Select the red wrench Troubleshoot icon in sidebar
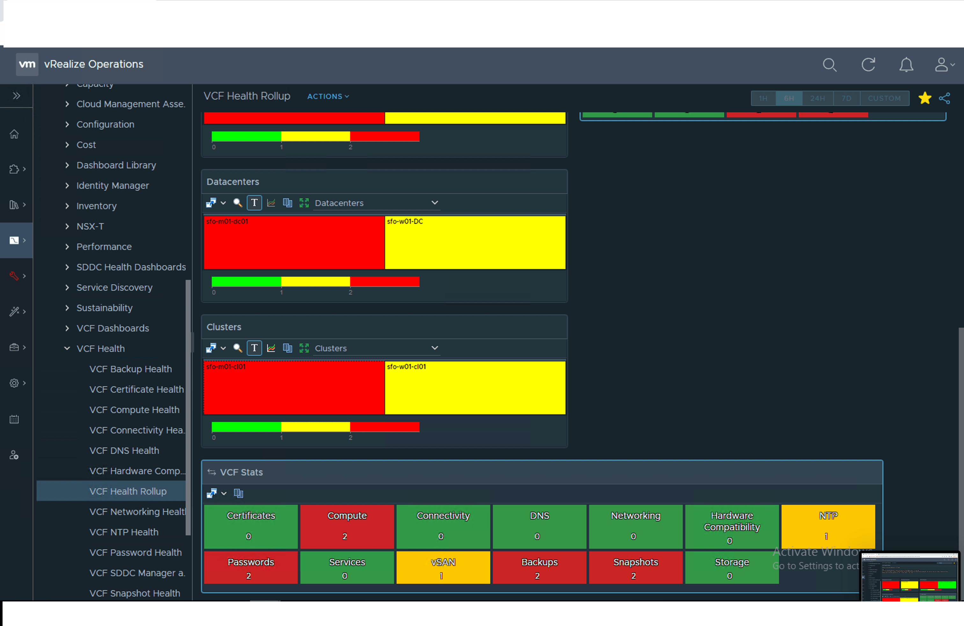The image size is (964, 626). 15,276
